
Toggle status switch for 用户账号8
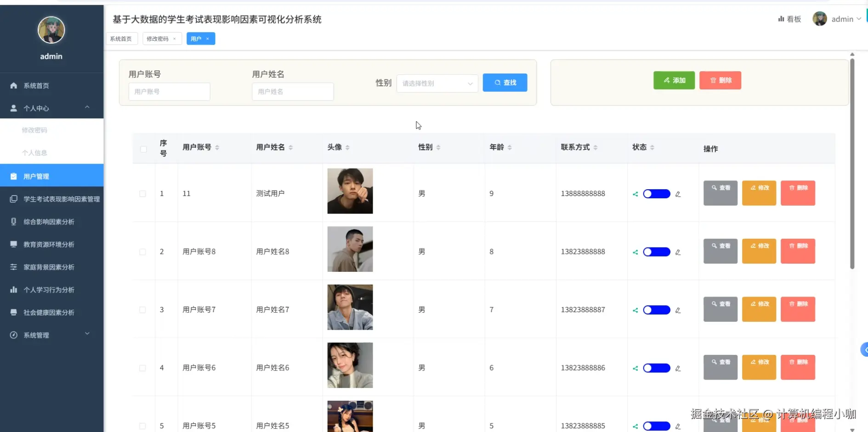point(656,252)
